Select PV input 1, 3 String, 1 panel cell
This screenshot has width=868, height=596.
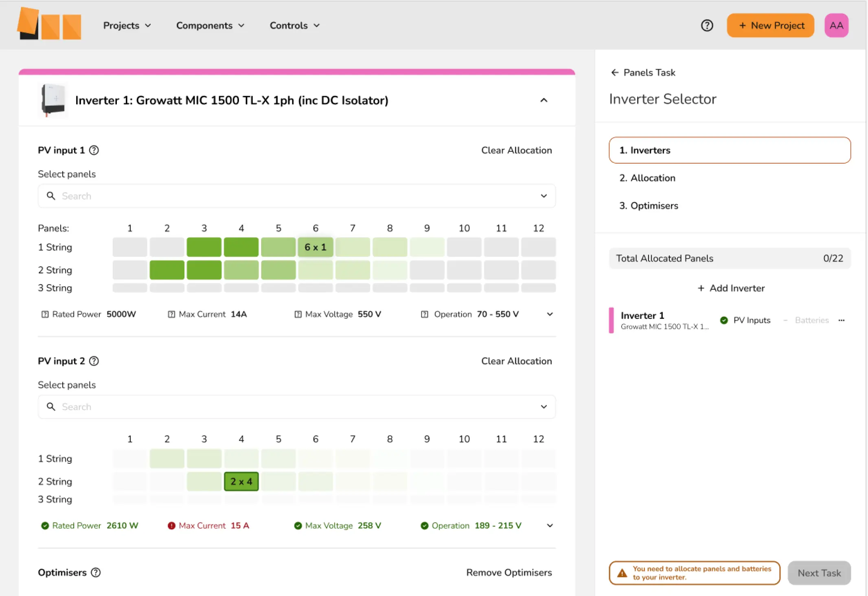(x=130, y=288)
